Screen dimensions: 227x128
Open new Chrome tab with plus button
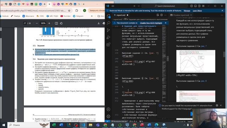[x=84, y=4]
